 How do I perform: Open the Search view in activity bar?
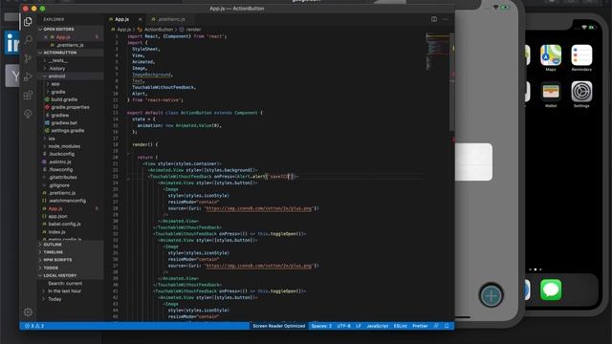(x=28, y=40)
